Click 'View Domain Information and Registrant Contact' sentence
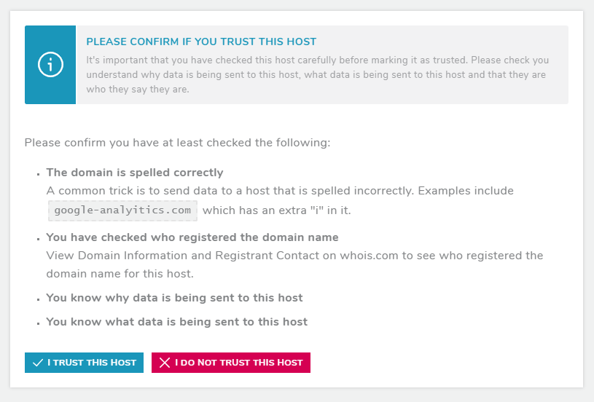The height and width of the screenshot is (402, 594). click(x=294, y=264)
